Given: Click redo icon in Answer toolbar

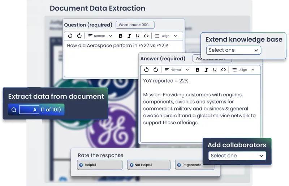Looking at the screenshot, I should click(x=156, y=69).
